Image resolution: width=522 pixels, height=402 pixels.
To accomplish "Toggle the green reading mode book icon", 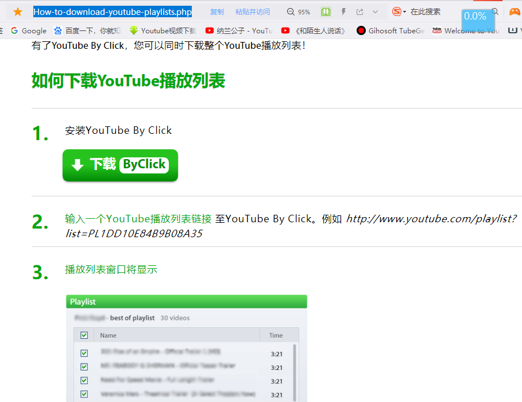I will pos(326,12).
